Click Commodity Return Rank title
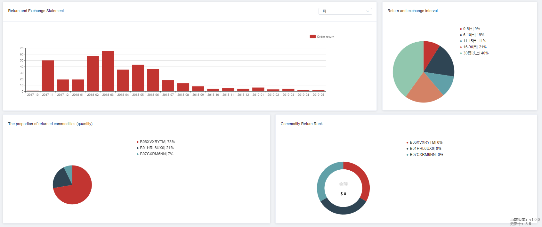This screenshot has width=542, height=227. [302, 124]
